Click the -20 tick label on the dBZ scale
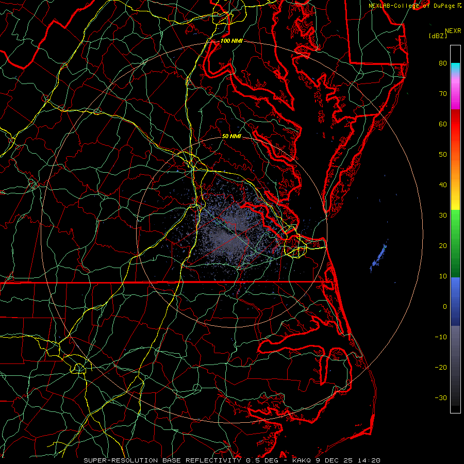 tap(441, 367)
